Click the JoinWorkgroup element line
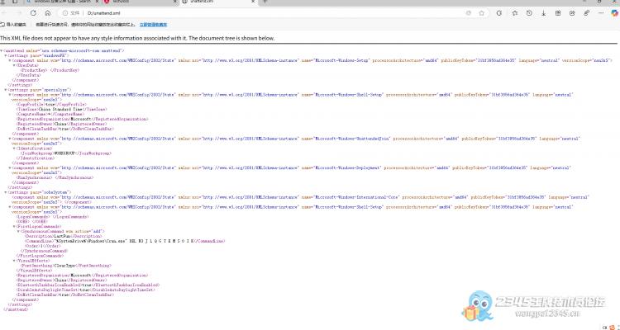 (x=65, y=153)
